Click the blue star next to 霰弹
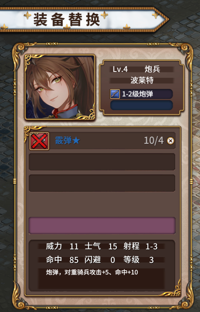Screen dimensions: 200x312 point(76,141)
